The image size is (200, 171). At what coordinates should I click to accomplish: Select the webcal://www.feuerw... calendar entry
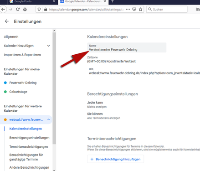26,119
